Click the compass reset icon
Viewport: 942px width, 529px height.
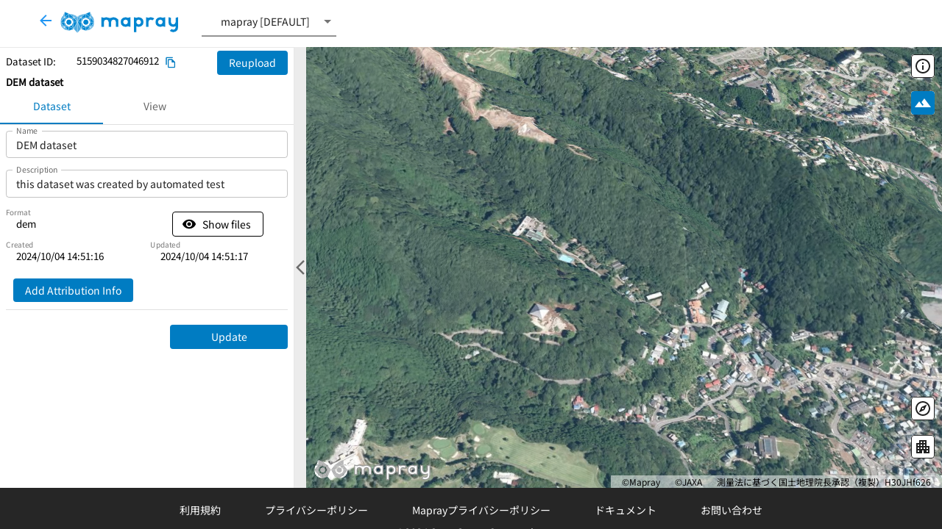pos(923,409)
